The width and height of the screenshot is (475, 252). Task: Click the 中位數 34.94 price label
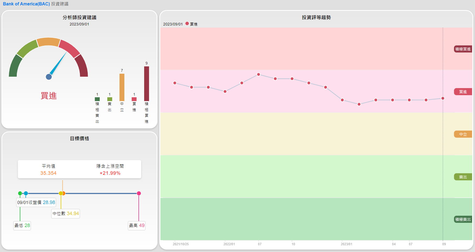point(66,214)
